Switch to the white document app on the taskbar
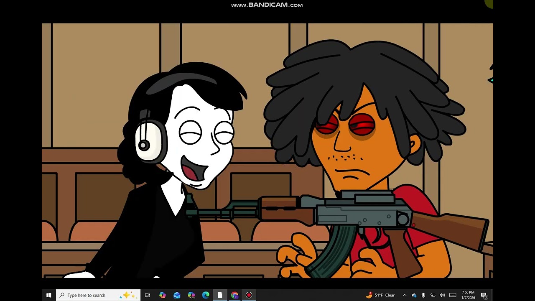Screen dimensions: 535x301 220,295
